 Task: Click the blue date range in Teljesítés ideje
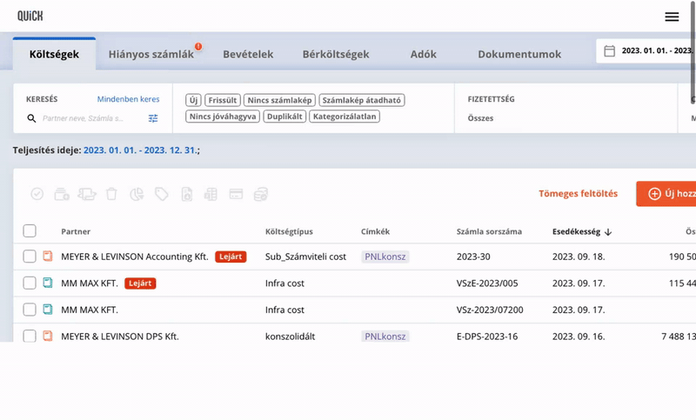pos(140,150)
